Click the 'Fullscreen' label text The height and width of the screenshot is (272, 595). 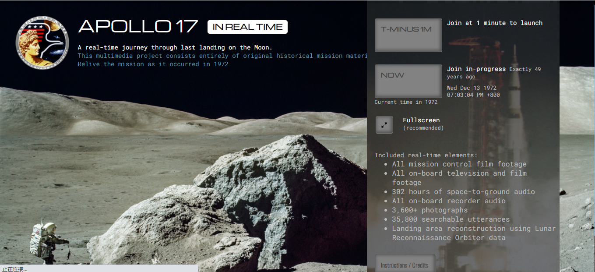[x=421, y=120]
